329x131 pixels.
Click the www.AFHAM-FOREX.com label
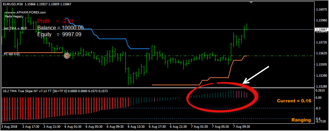tap(25, 13)
